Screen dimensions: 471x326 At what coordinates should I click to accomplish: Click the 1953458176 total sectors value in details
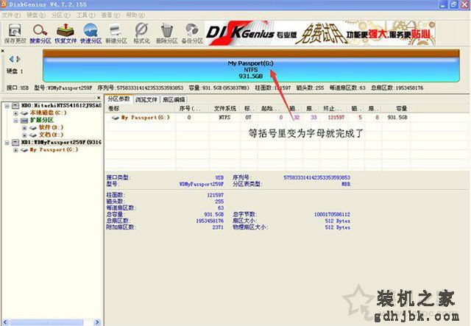coord(210,221)
